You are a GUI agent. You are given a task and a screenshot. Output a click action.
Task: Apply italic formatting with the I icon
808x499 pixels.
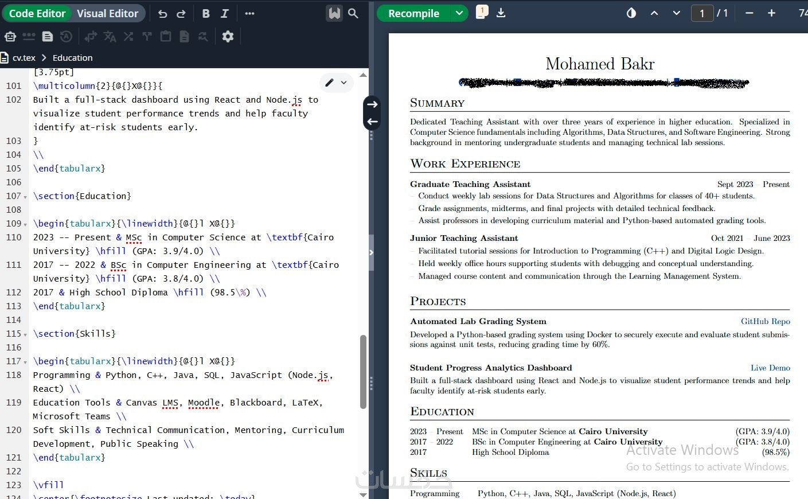[224, 13]
